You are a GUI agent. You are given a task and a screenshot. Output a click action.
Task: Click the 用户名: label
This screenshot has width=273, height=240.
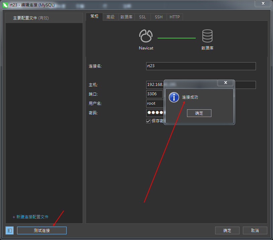[95, 104]
